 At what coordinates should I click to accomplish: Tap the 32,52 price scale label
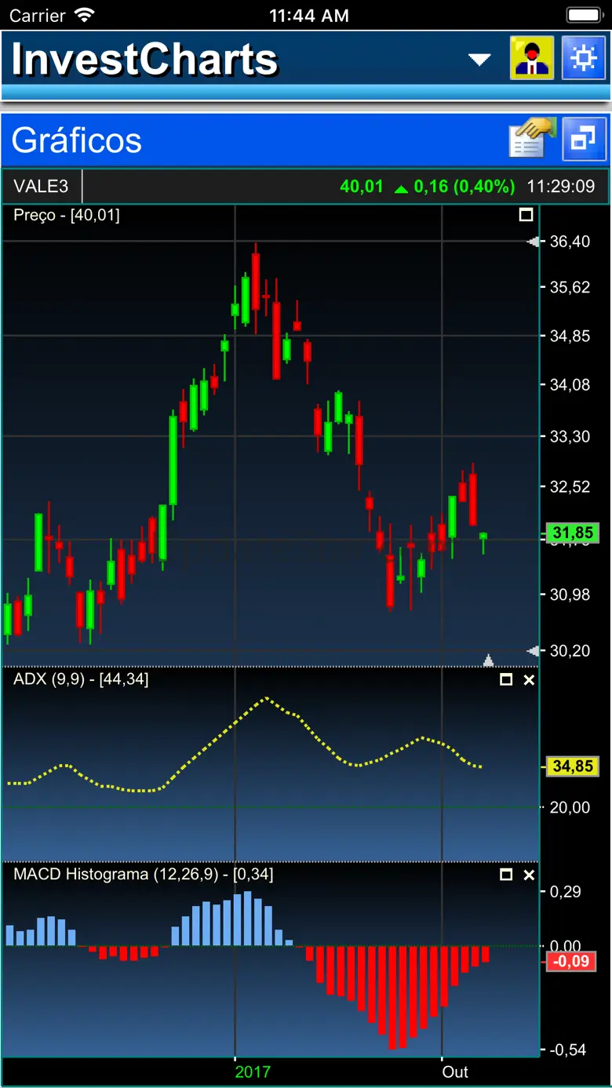tap(570, 486)
